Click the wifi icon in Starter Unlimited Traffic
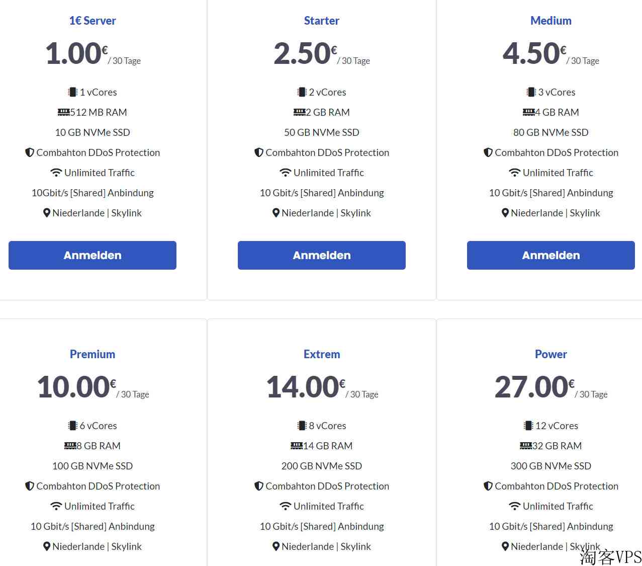Image resolution: width=642 pixels, height=566 pixels. coord(285,173)
